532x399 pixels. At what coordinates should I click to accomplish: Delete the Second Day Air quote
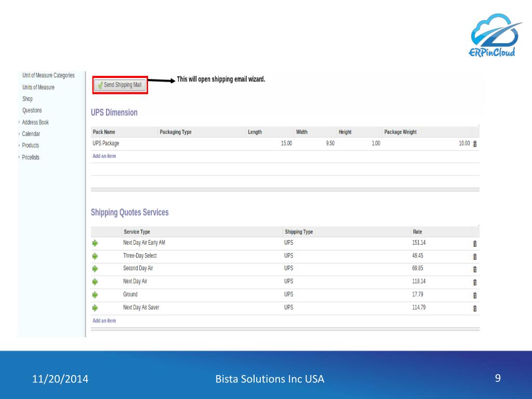click(475, 270)
